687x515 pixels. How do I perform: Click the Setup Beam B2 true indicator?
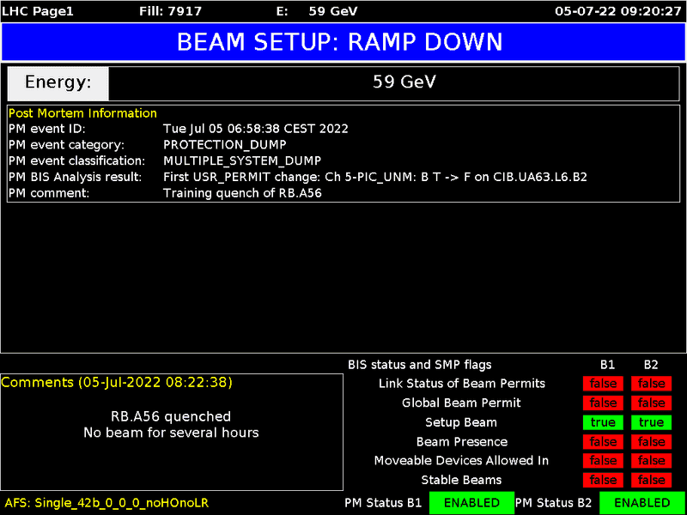tap(651, 422)
